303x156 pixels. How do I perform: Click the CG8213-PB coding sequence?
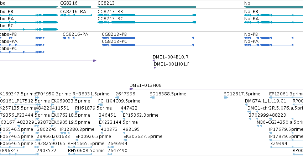(x=148, y=38)
